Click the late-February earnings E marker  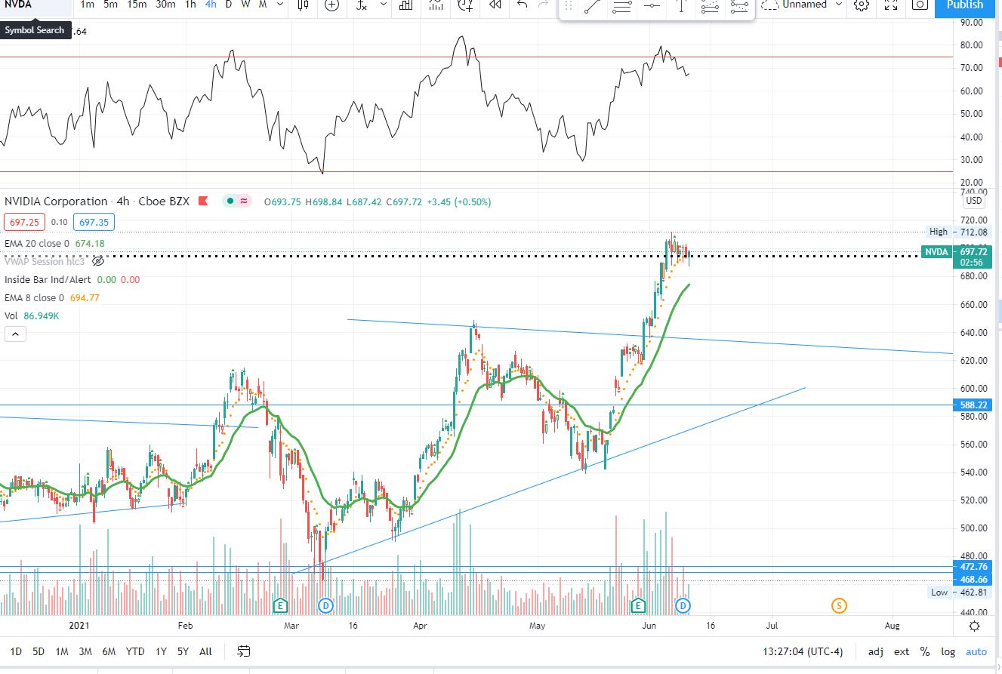[280, 605]
